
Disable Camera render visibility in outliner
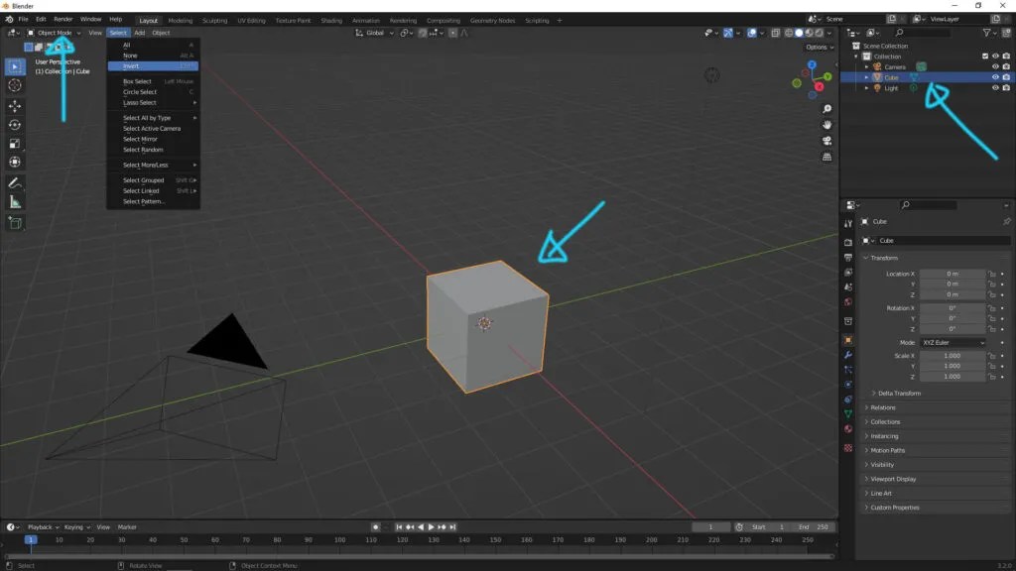pyautogui.click(x=1008, y=66)
